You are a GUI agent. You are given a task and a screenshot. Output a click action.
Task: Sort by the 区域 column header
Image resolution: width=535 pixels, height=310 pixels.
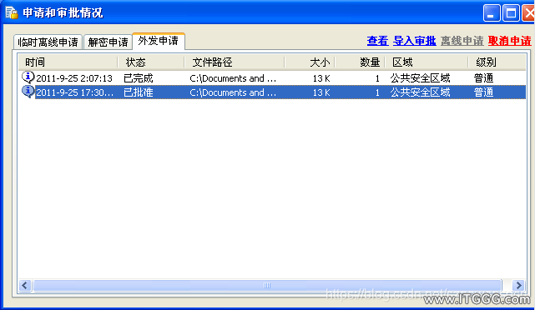pyautogui.click(x=426, y=62)
